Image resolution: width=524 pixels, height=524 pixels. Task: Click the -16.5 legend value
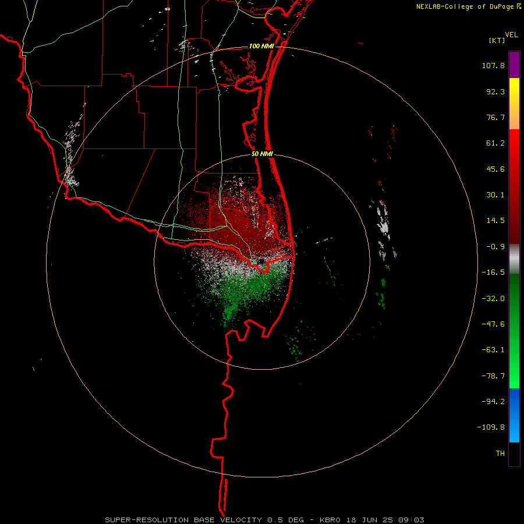[493, 272]
